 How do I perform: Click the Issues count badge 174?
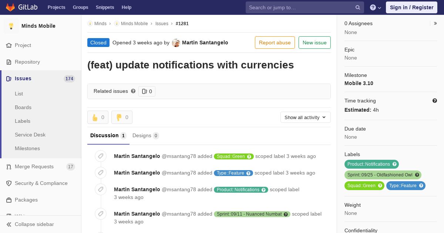pos(69,78)
